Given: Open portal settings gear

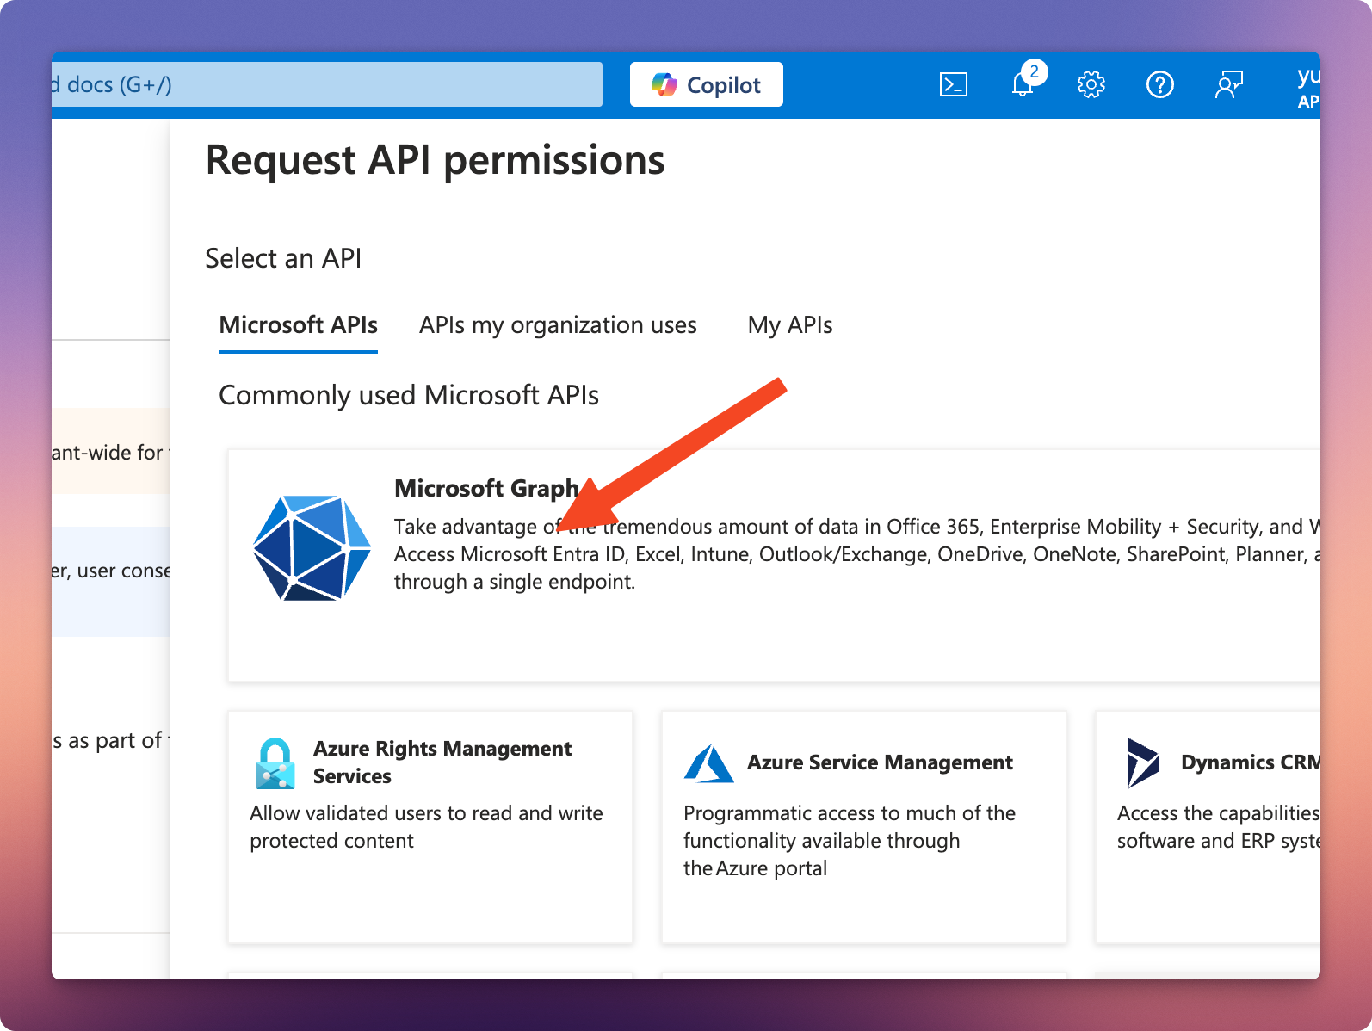Looking at the screenshot, I should point(1091,84).
